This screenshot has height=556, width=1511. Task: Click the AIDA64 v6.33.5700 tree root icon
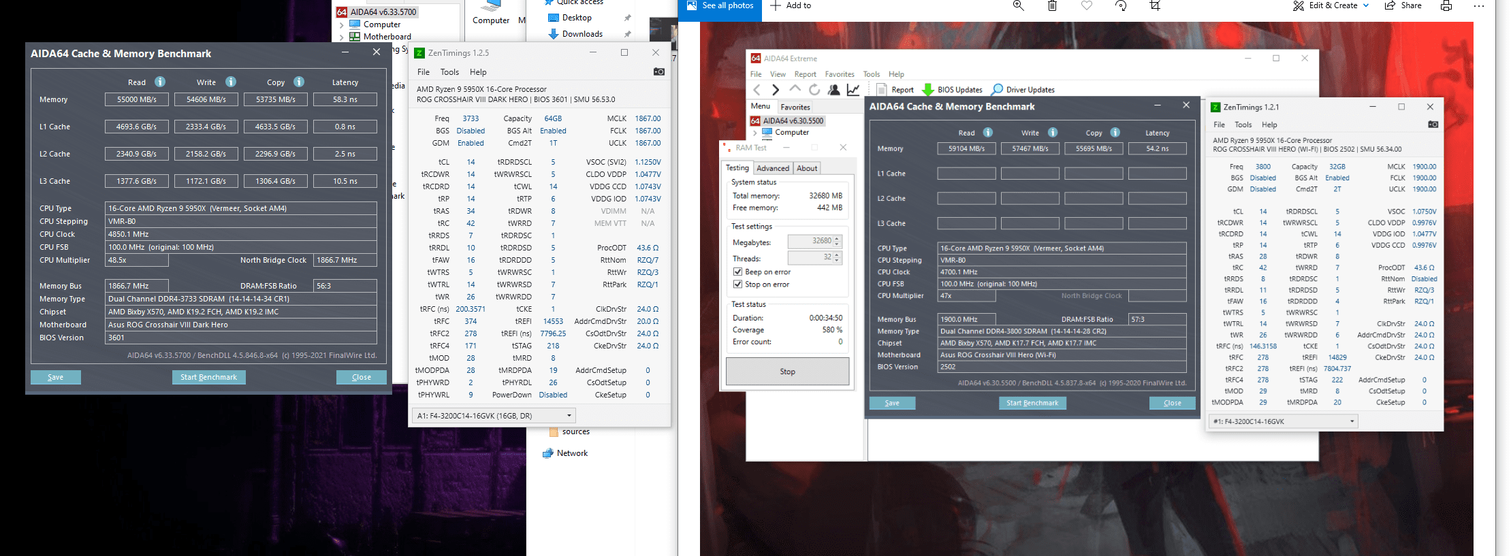point(342,12)
